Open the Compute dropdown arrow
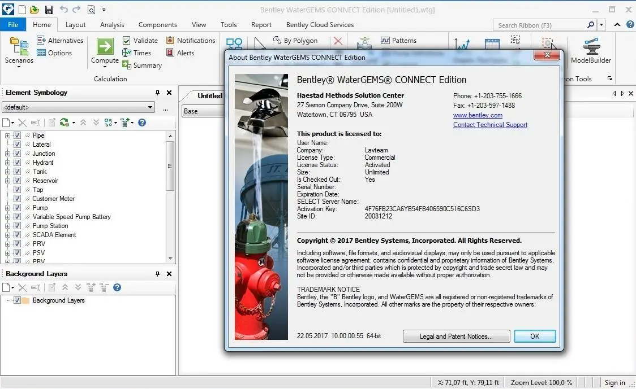 coord(105,67)
